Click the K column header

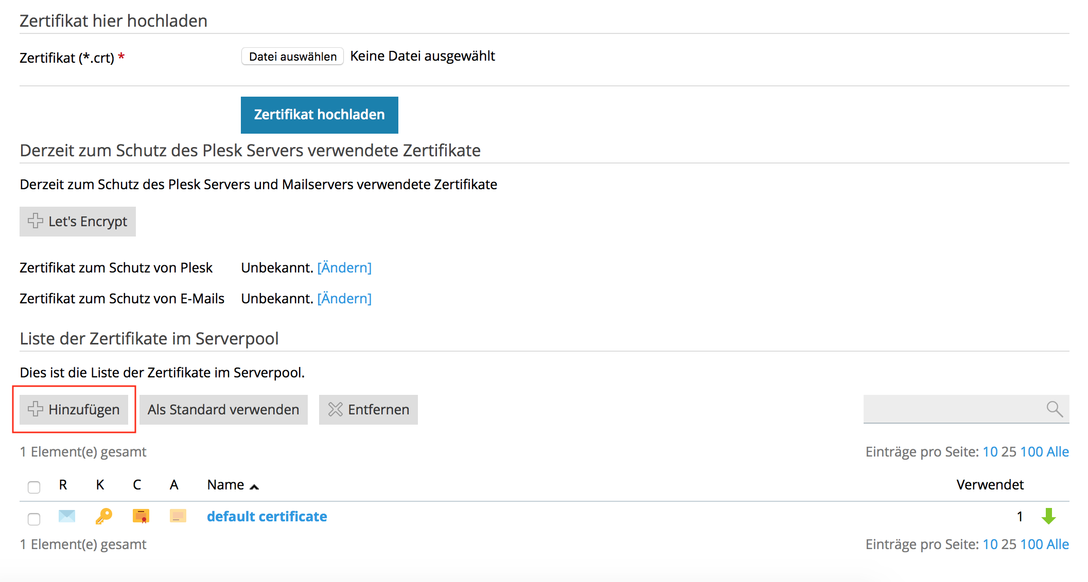pos(100,485)
